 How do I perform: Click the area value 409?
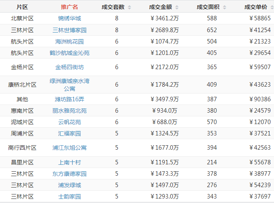(x=212, y=85)
